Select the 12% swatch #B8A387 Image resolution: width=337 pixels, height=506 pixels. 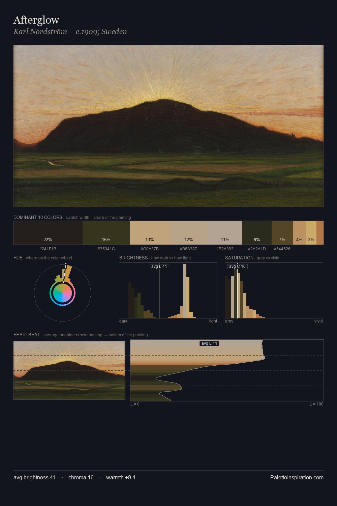pos(189,233)
